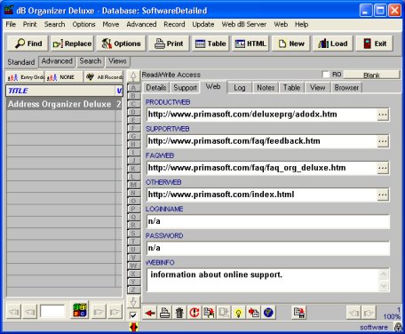The height and width of the screenshot is (334, 405).
Task: Jump to letter A in alphabet index
Action: pyautogui.click(x=133, y=88)
